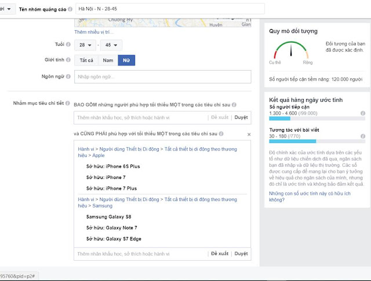Remove the CŨNG PHẢI narrowing section with X
Image resolution: width=371 pixels, height=281 pixels.
(249, 134)
